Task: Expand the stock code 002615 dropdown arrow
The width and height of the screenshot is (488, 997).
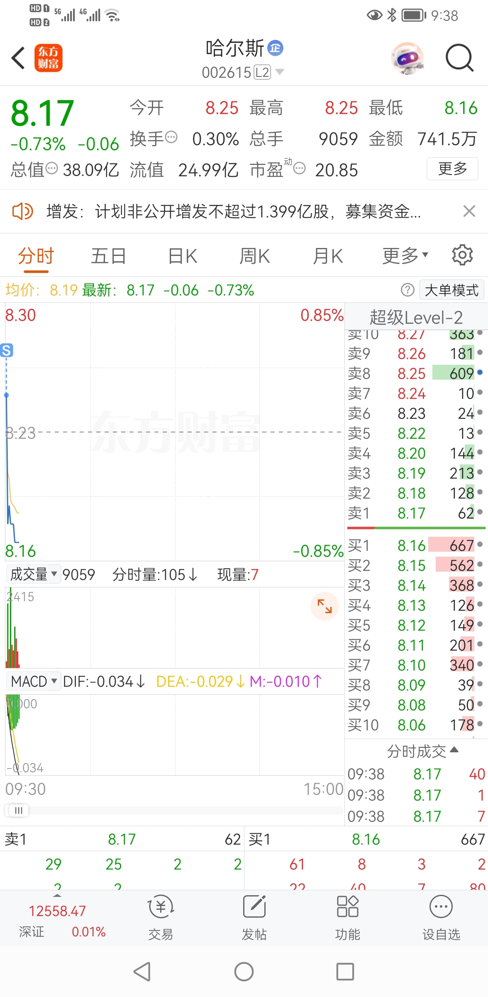Action: tap(280, 72)
